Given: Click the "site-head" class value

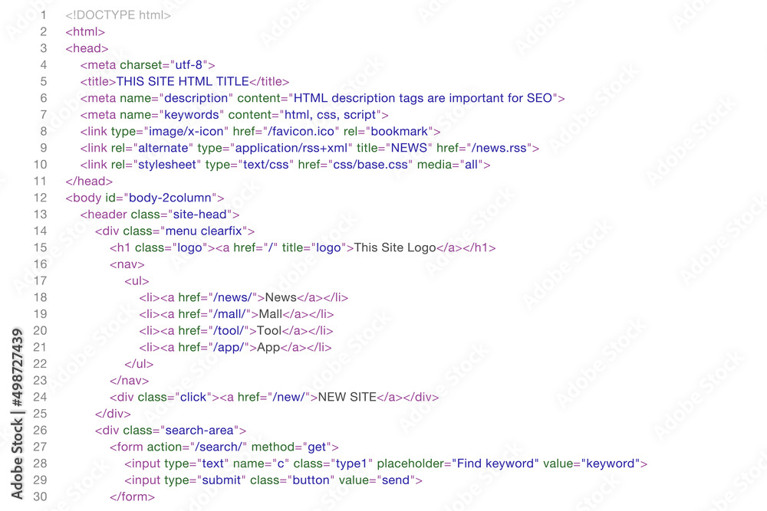Looking at the screenshot, I should coord(200,215).
